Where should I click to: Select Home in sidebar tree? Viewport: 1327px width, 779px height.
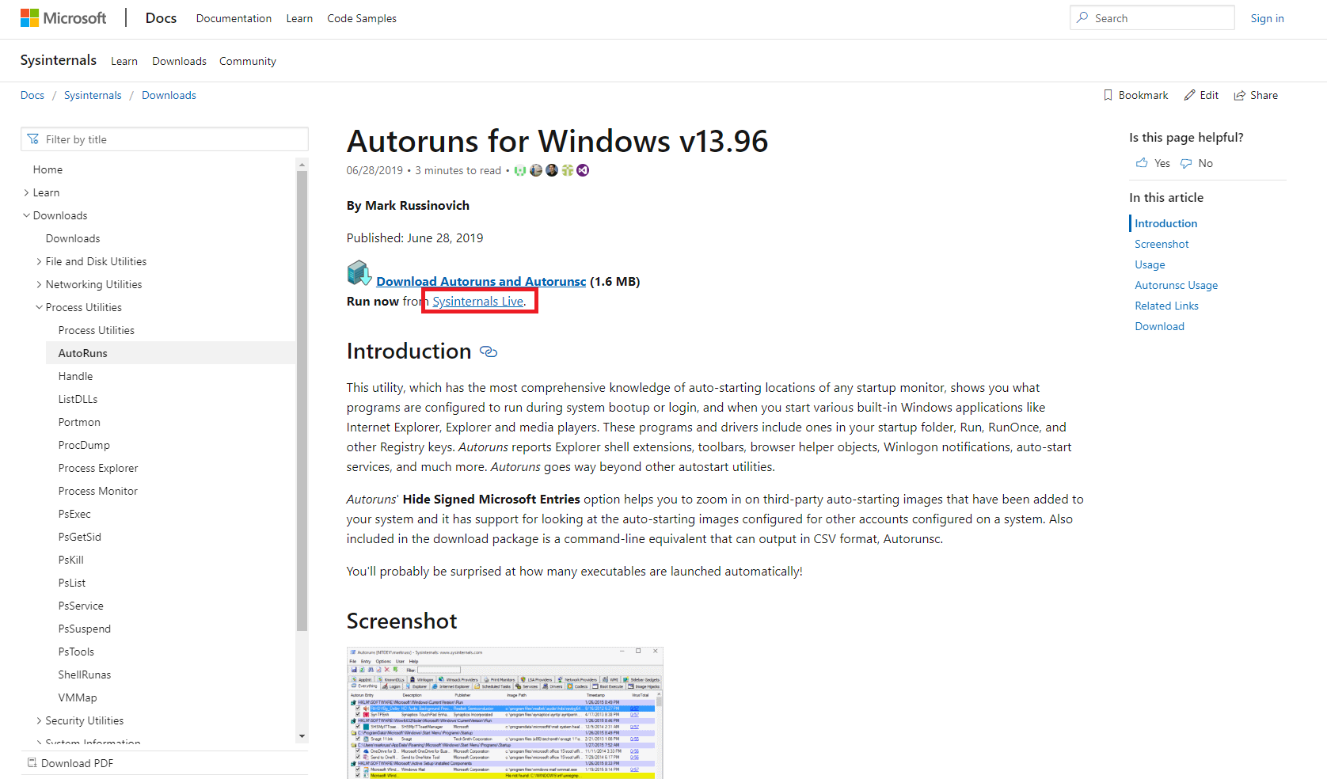[x=48, y=169]
